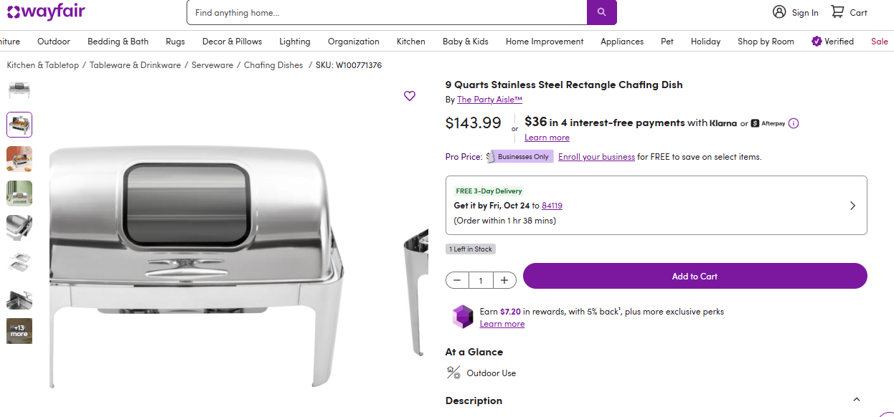Open the shopping Cart icon
The height and width of the screenshot is (417, 894).
coord(837,12)
